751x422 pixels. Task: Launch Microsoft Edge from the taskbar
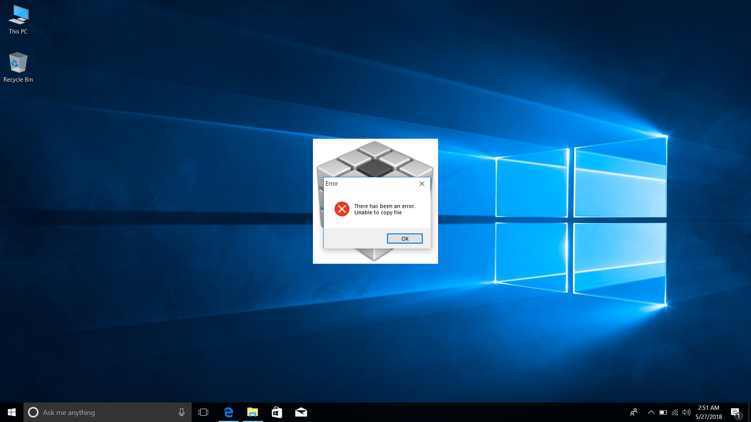click(228, 412)
